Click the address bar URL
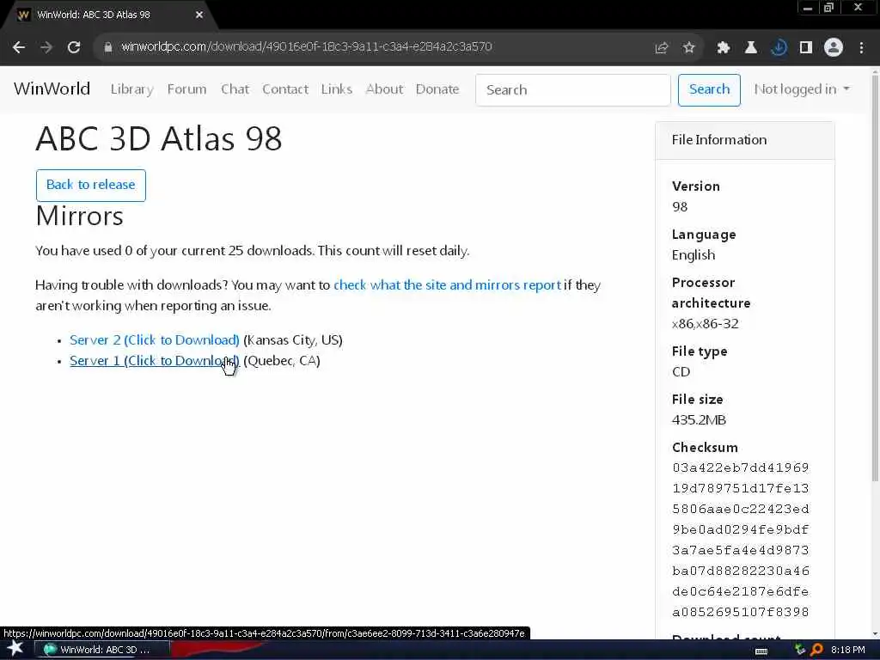This screenshot has height=660, width=880. 307,47
